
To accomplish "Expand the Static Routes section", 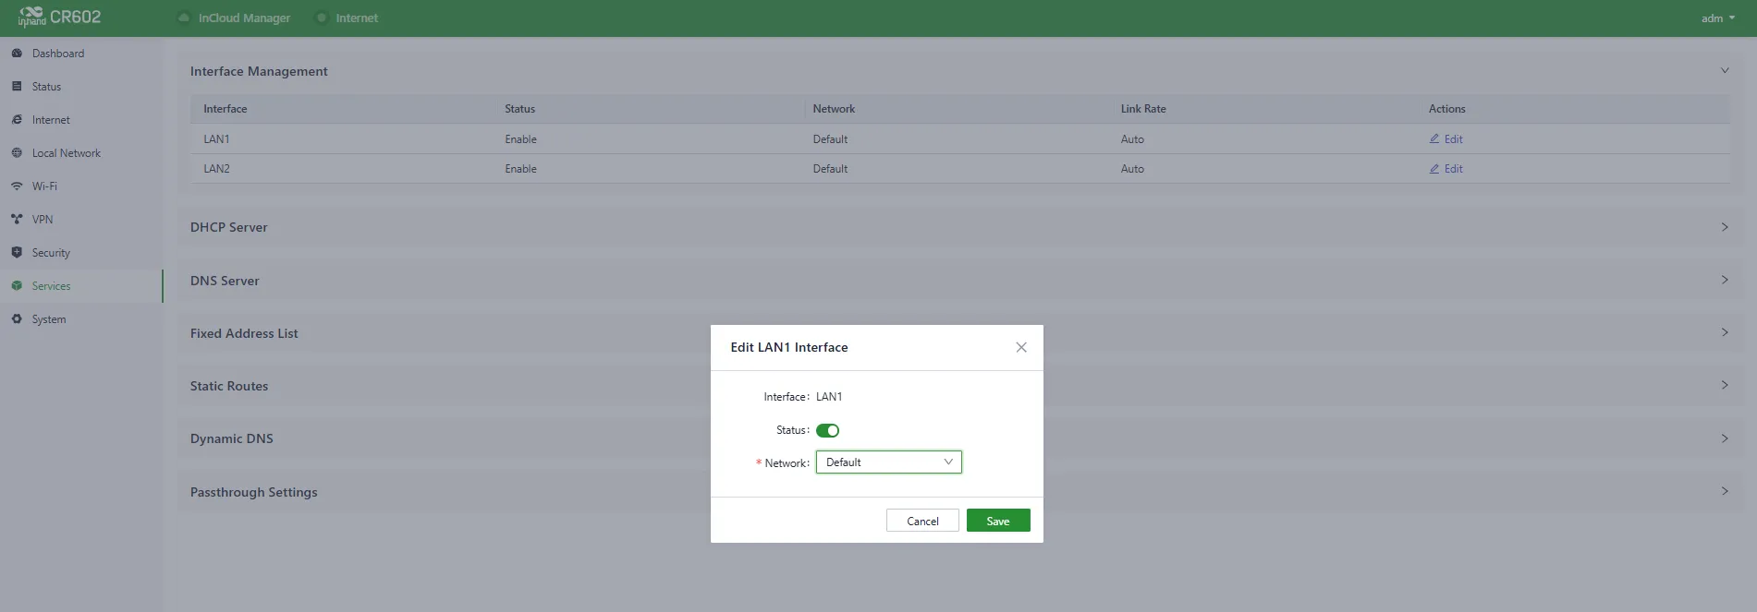I will pyautogui.click(x=961, y=386).
